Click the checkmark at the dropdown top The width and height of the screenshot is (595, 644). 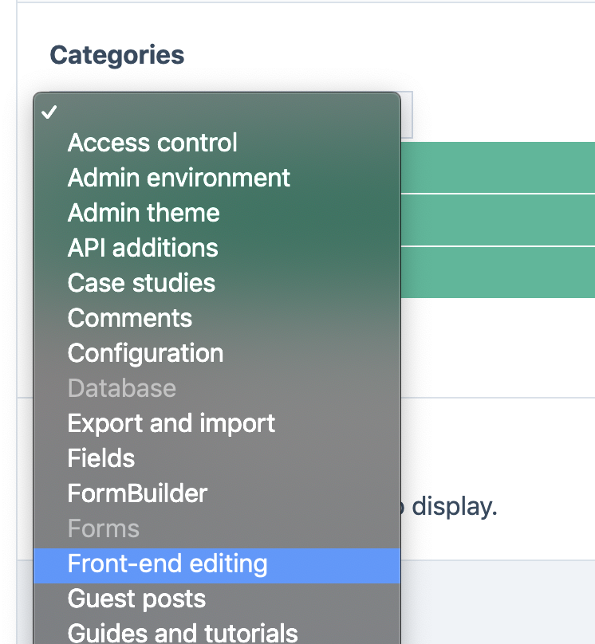50,112
